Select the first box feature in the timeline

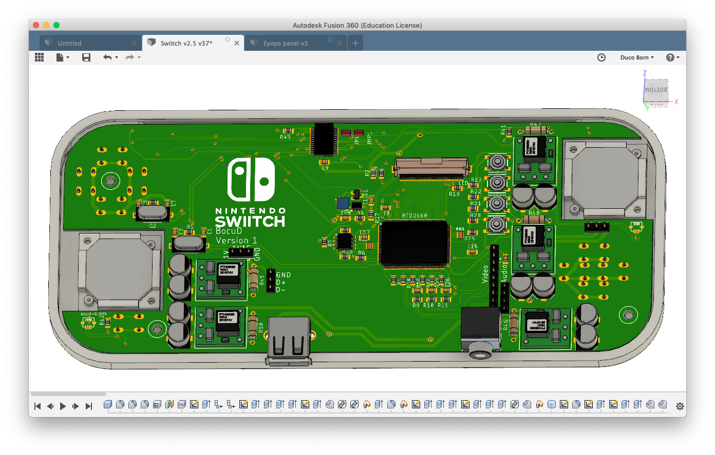pyautogui.click(x=108, y=404)
